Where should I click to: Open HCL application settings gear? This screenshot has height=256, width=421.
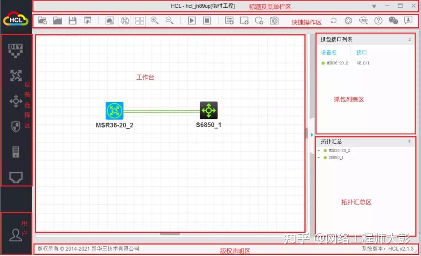coord(348,21)
